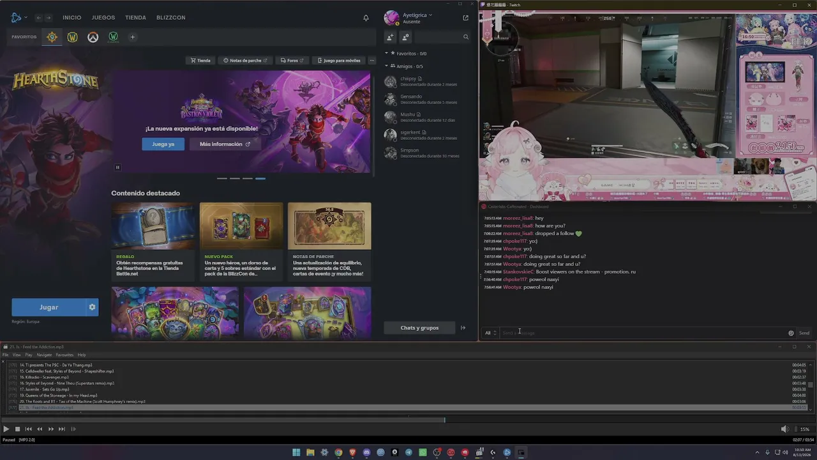This screenshot has height=460, width=817.
Task: Open Google Chrome from the taskbar
Action: 338,452
